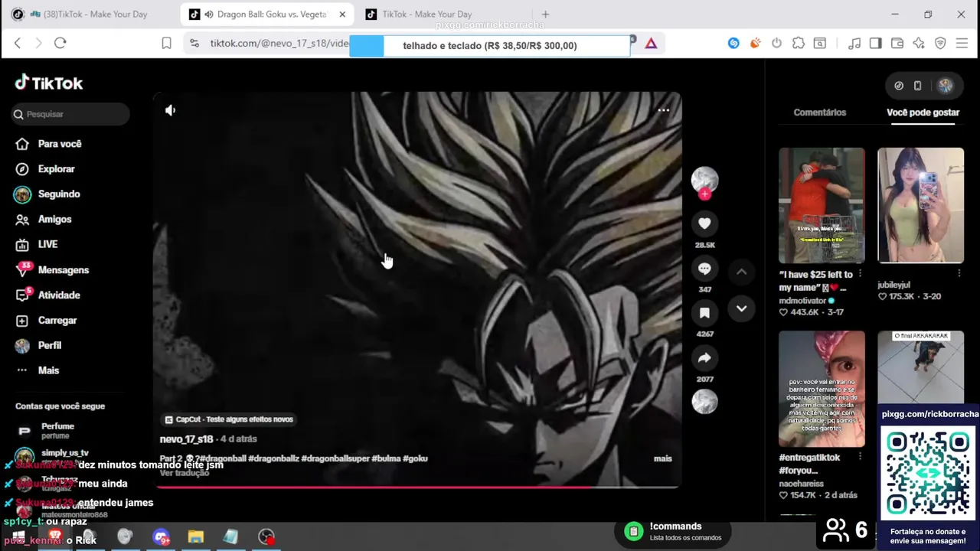Image resolution: width=980 pixels, height=551 pixels.
Task: Open the browser hamburger menu
Action: 962,44
